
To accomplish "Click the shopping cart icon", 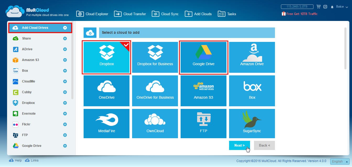I will 319,7.
